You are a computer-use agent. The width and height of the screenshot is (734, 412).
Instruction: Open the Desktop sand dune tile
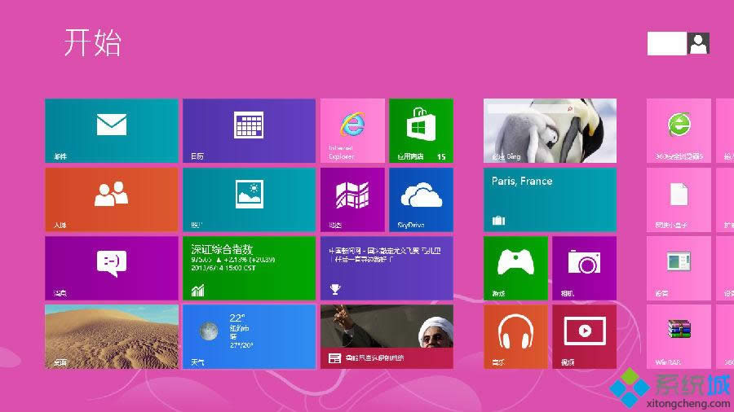point(111,336)
